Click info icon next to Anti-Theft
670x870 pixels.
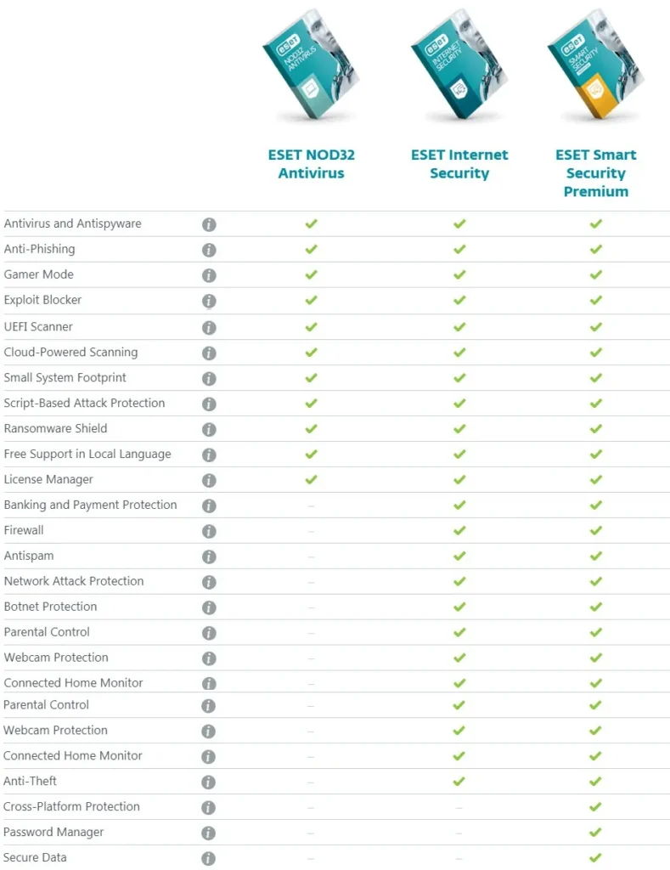(208, 782)
